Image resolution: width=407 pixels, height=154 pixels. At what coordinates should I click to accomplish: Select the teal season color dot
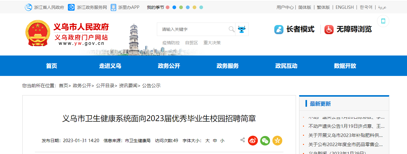201,7
